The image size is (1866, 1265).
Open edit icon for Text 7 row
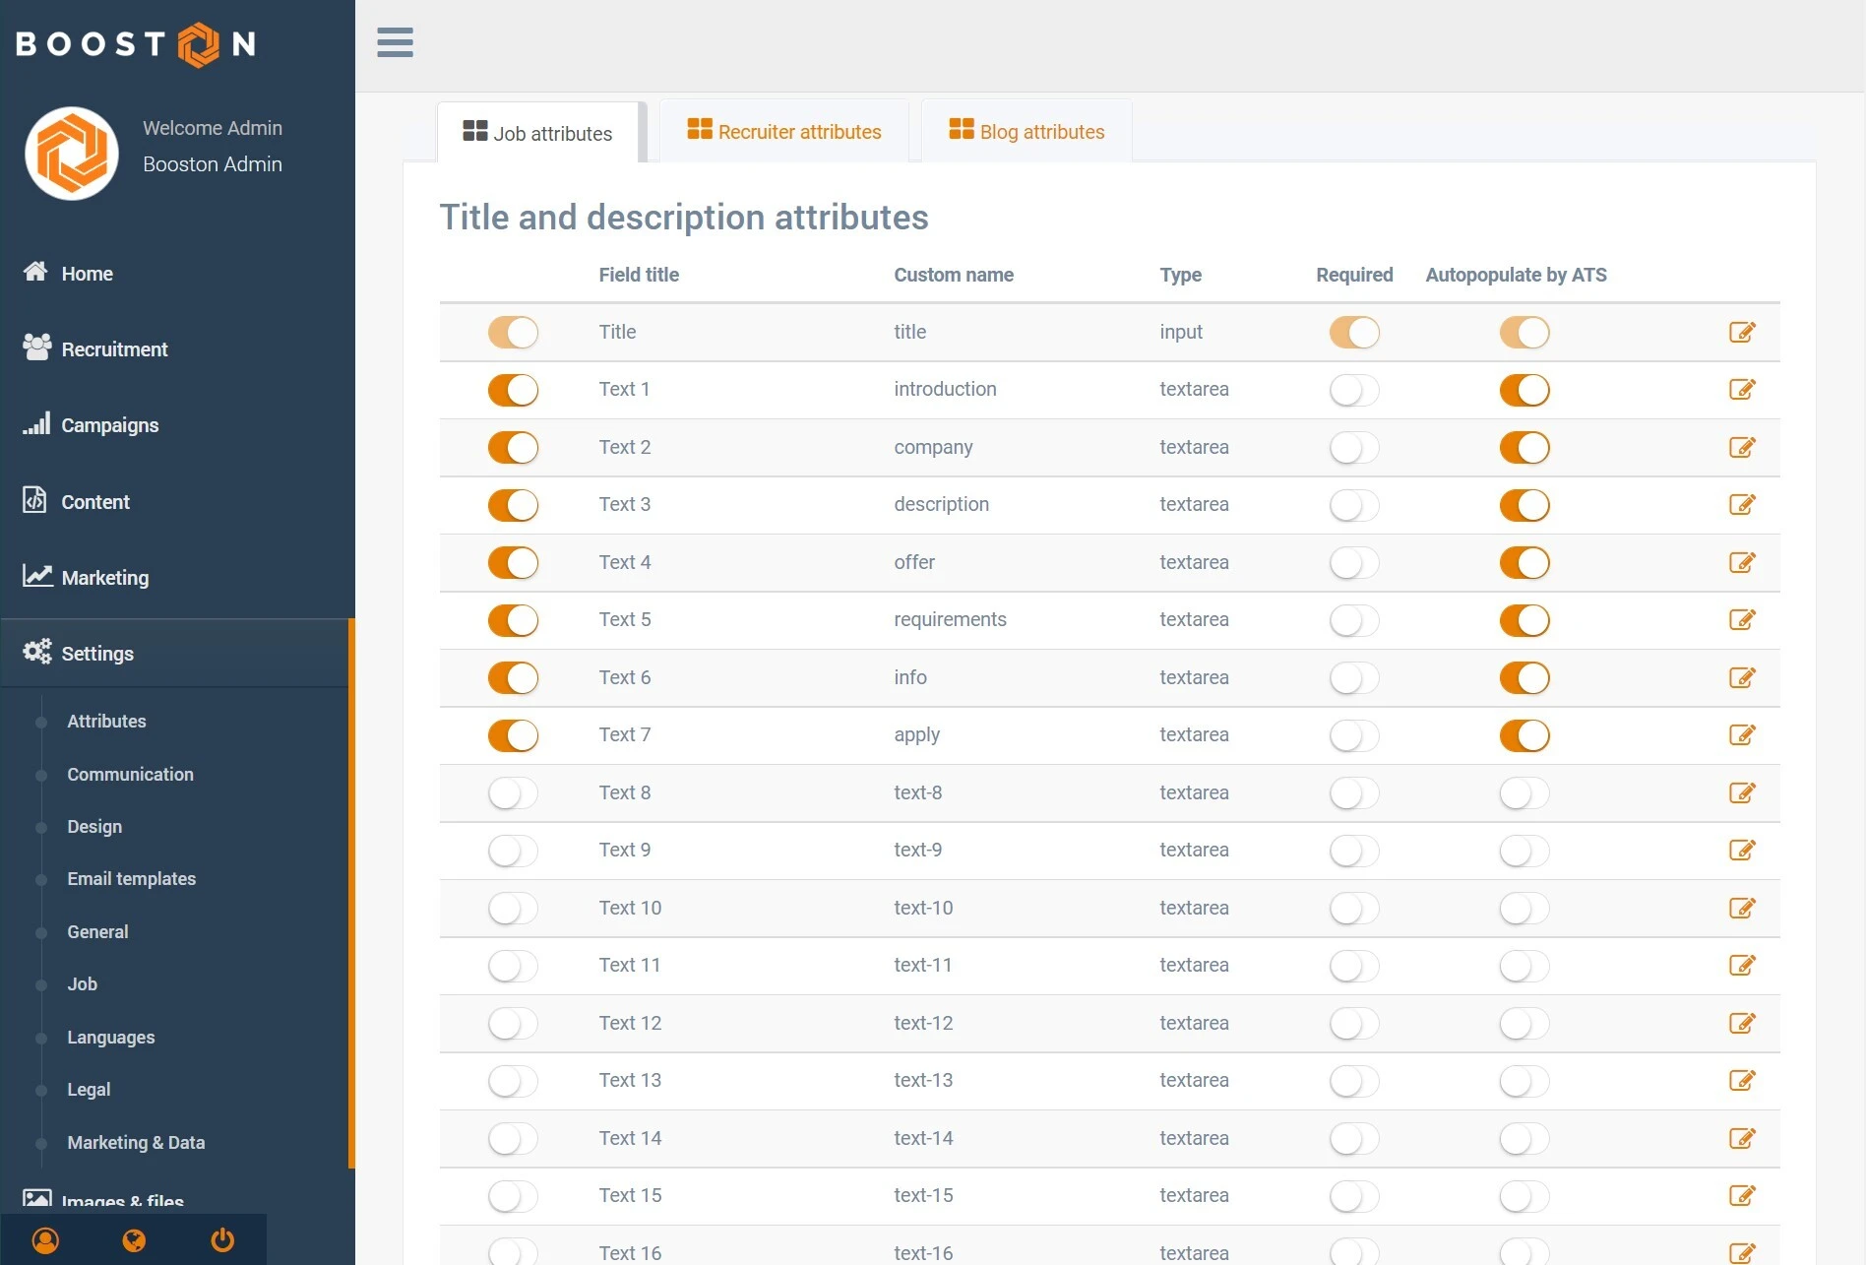click(1741, 735)
